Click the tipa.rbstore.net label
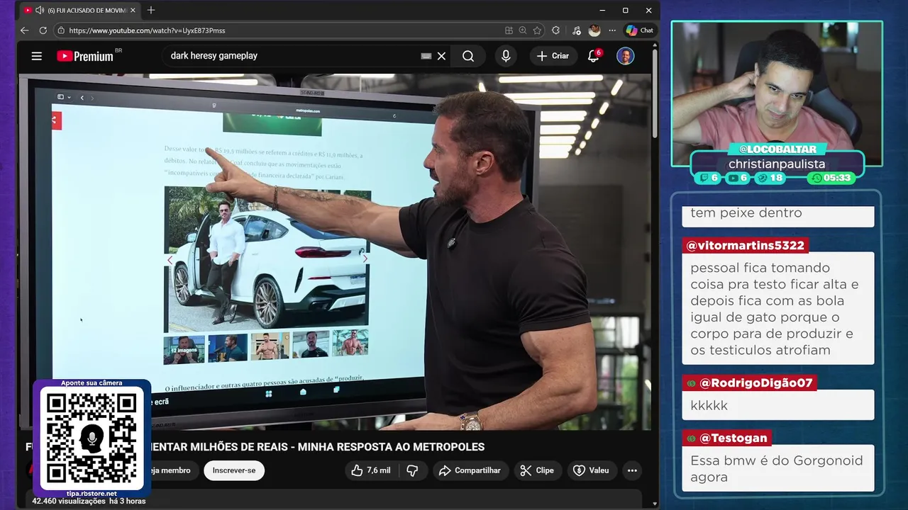908x510 pixels. coord(92,493)
